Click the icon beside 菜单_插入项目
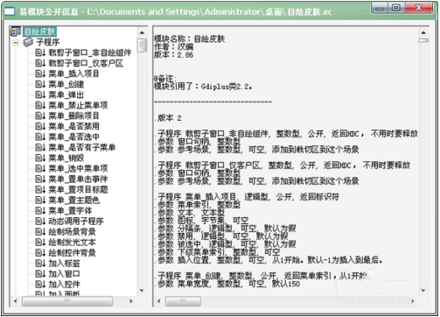The height and width of the screenshot is (317, 440). [x=40, y=74]
